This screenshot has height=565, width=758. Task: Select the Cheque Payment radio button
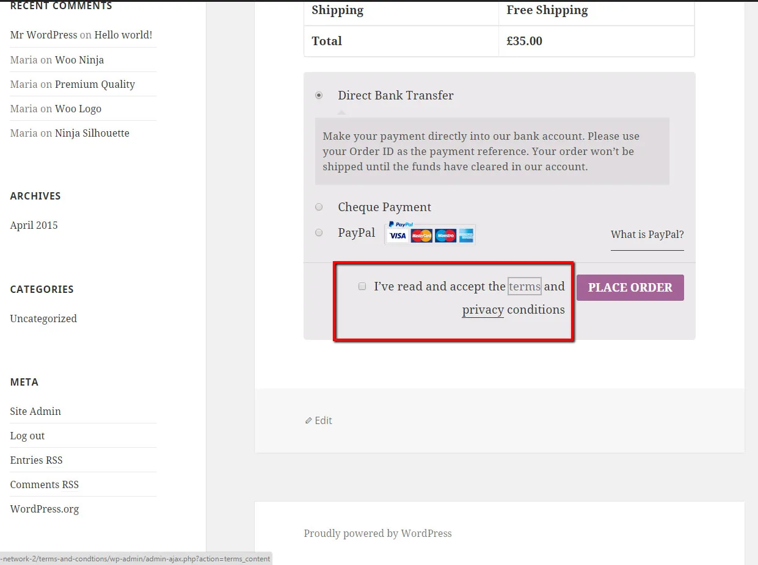[x=318, y=207]
